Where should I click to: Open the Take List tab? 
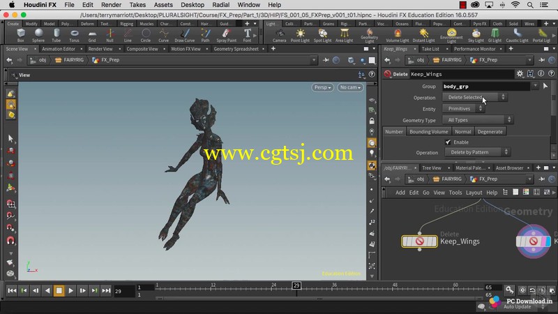tap(430, 49)
